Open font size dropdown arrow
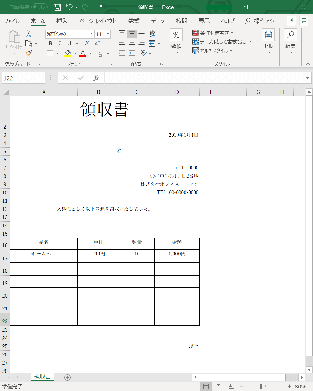 [108, 34]
